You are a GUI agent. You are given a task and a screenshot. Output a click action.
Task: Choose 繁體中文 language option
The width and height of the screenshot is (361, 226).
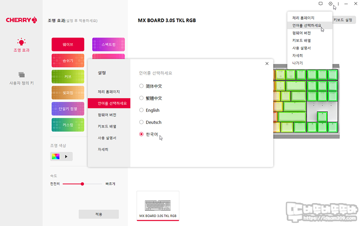pos(150,98)
